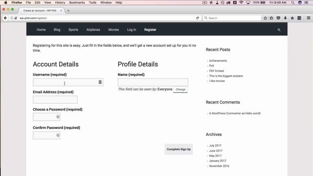Click the battery status icon
The image size is (313, 176).
pyautogui.click(x=263, y=2)
